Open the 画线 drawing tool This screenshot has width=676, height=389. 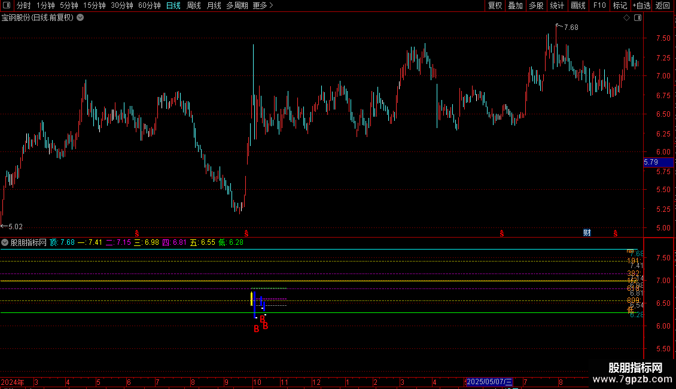[578, 6]
